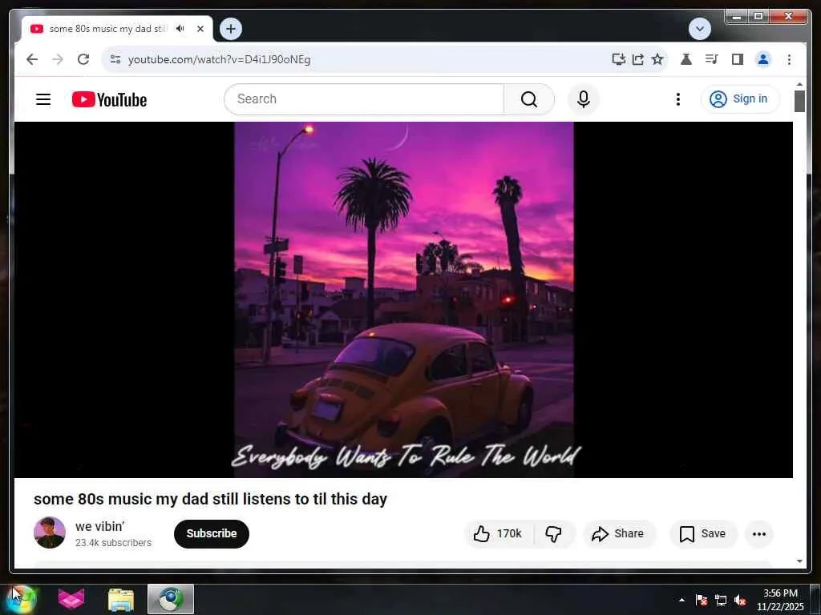Share the video
Viewport: 821px width, 615px height.
click(618, 533)
